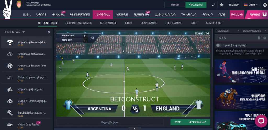
Task: Open betslip settings gear icon
Action: (265, 38)
